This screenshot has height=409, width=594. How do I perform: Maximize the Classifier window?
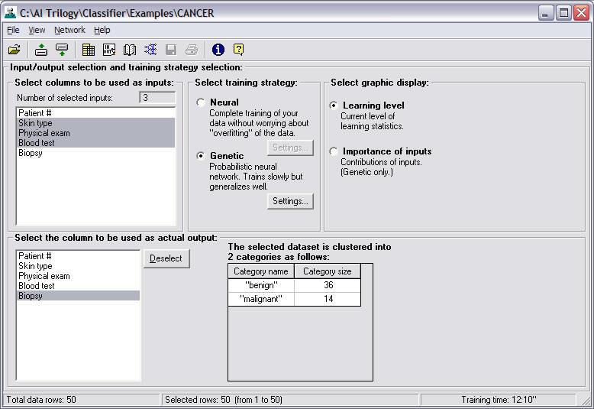563,13
